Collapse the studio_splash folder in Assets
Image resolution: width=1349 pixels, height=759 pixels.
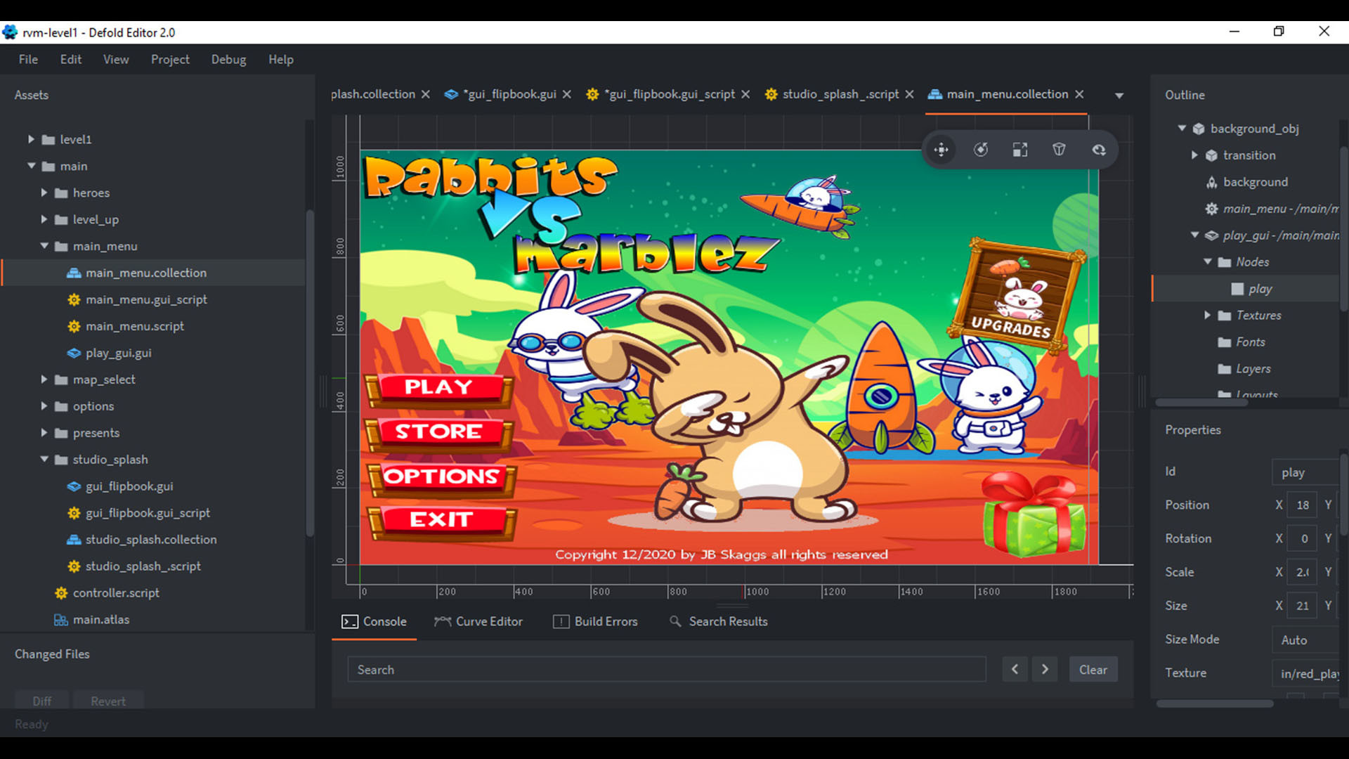click(45, 459)
